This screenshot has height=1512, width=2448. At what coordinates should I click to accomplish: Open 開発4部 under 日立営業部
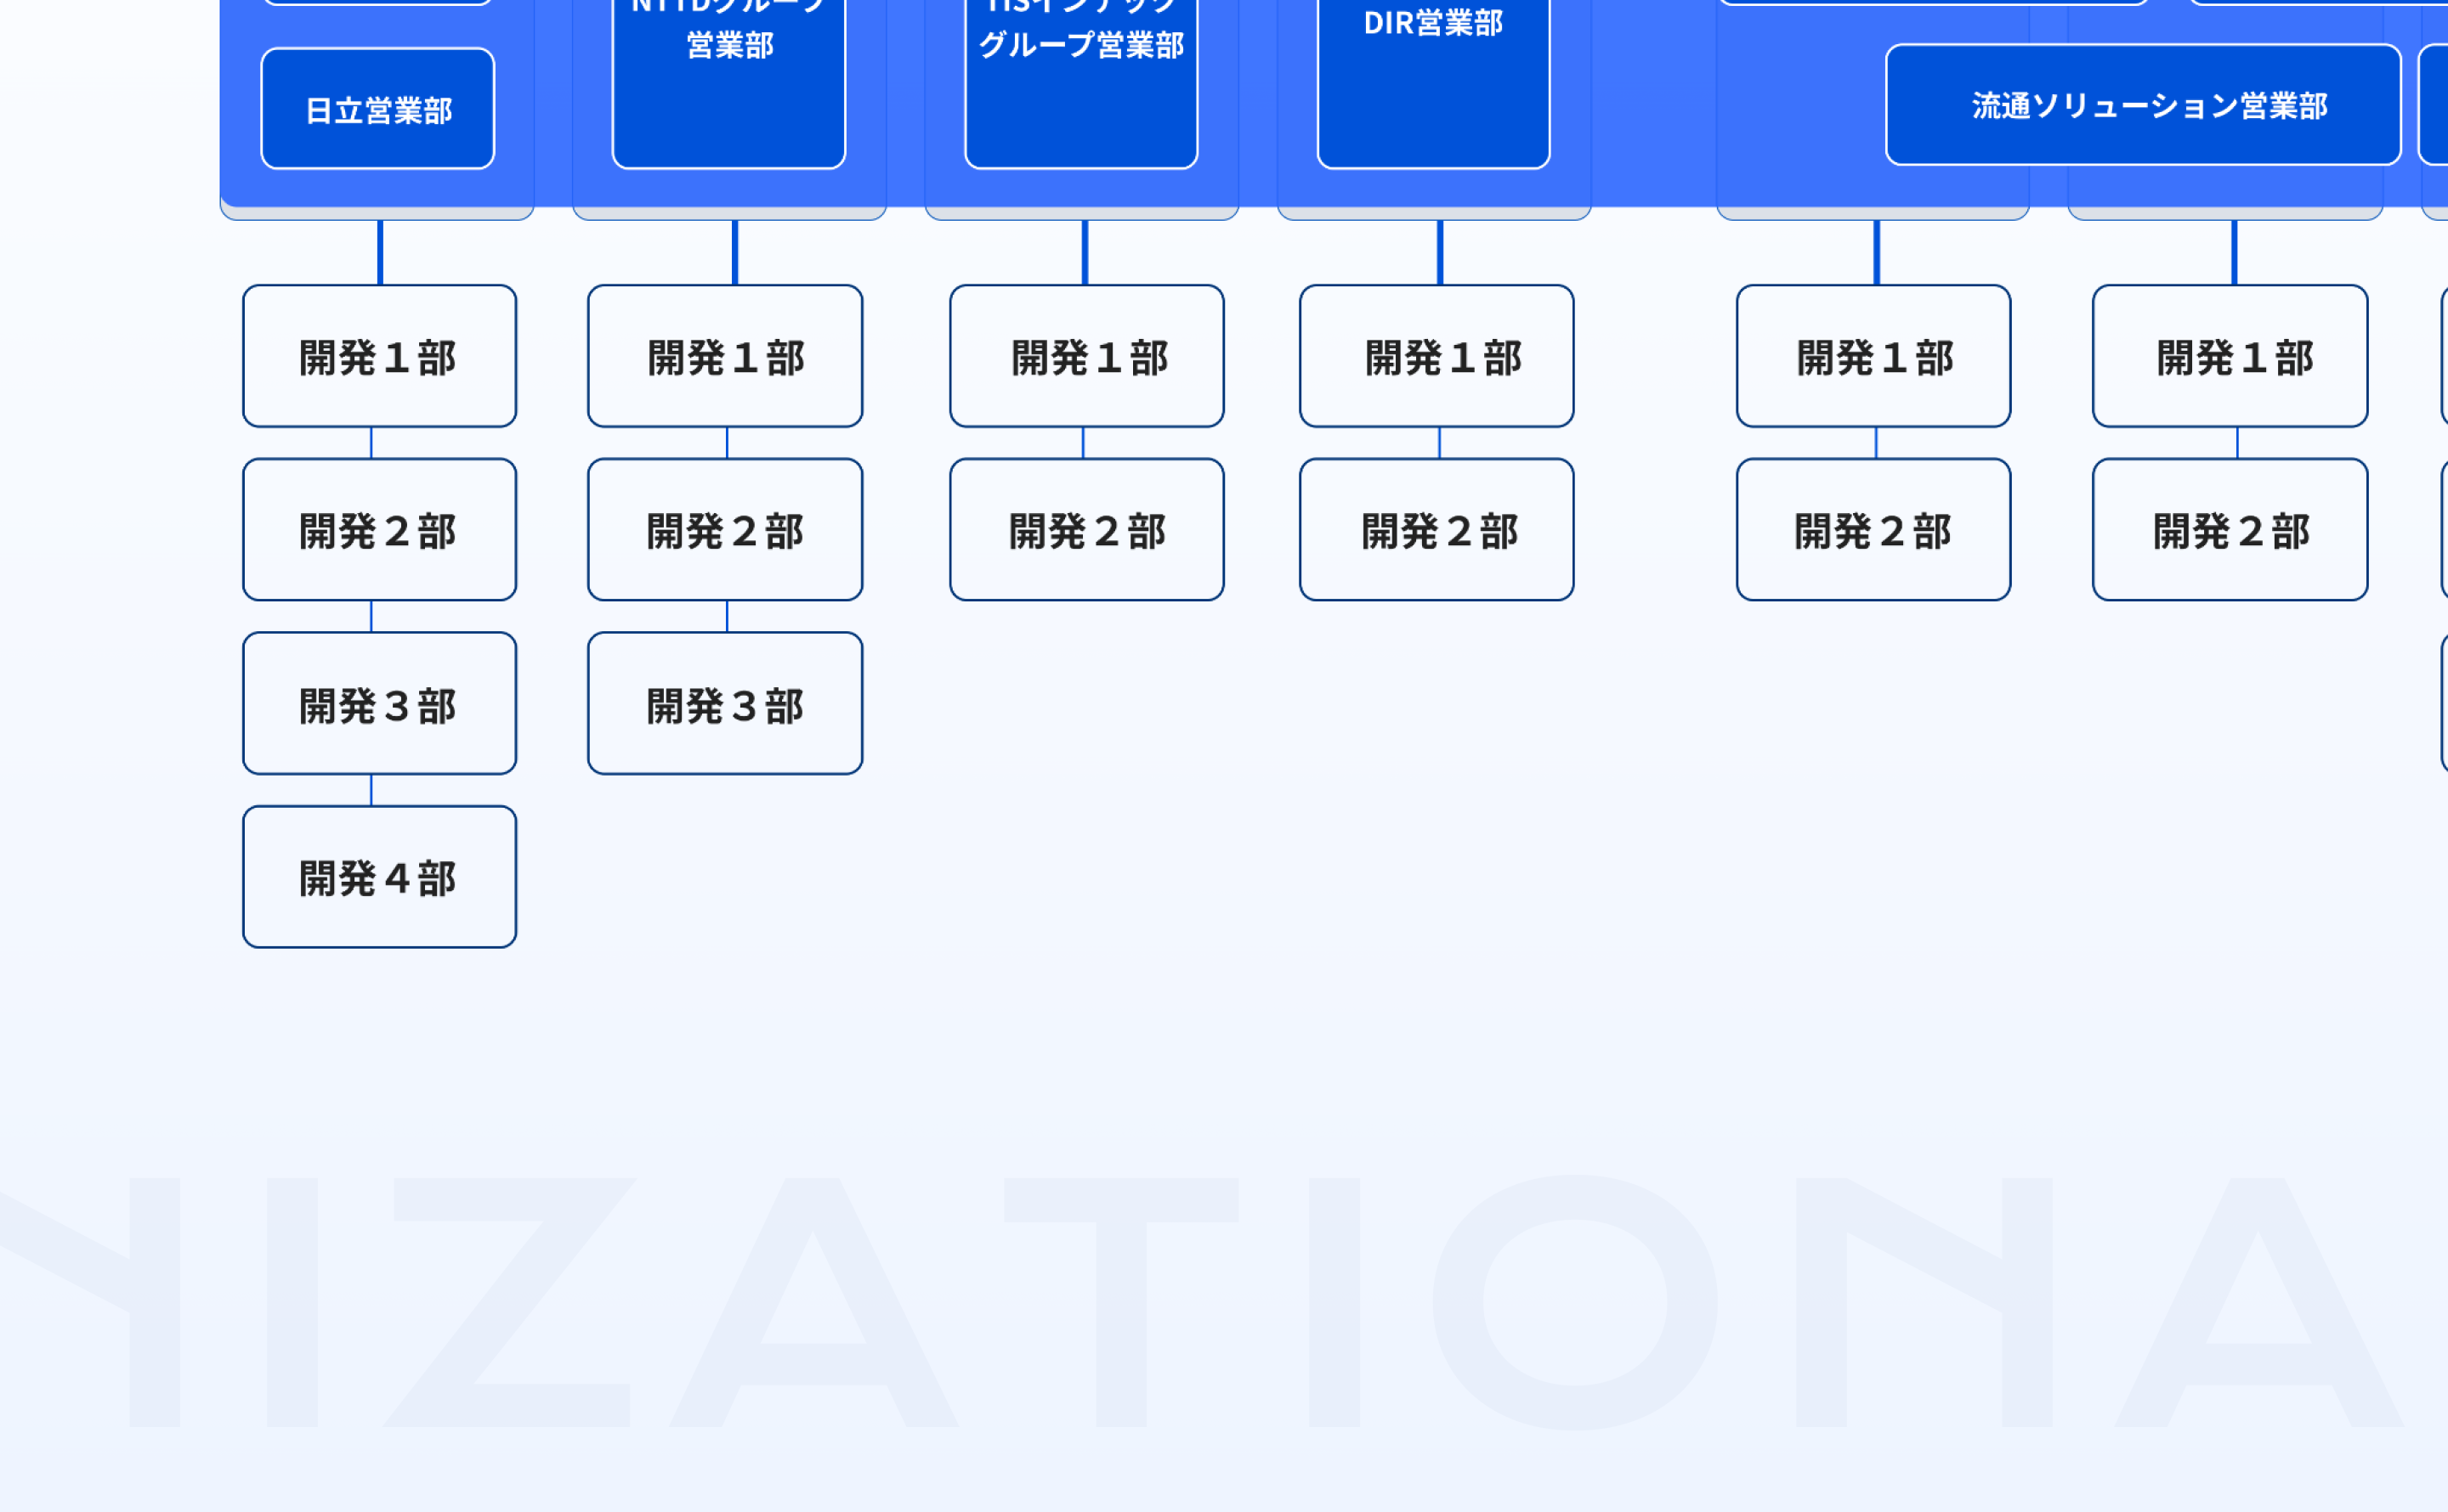click(x=379, y=877)
